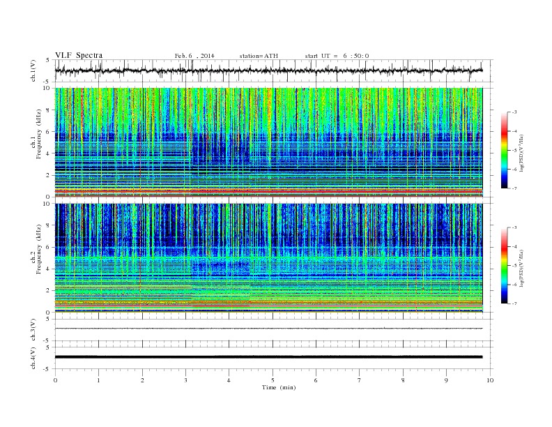Screen dimensions: 552x427
Task: Click the '-7' label on ch.2 colorbar
Action: tap(514, 304)
